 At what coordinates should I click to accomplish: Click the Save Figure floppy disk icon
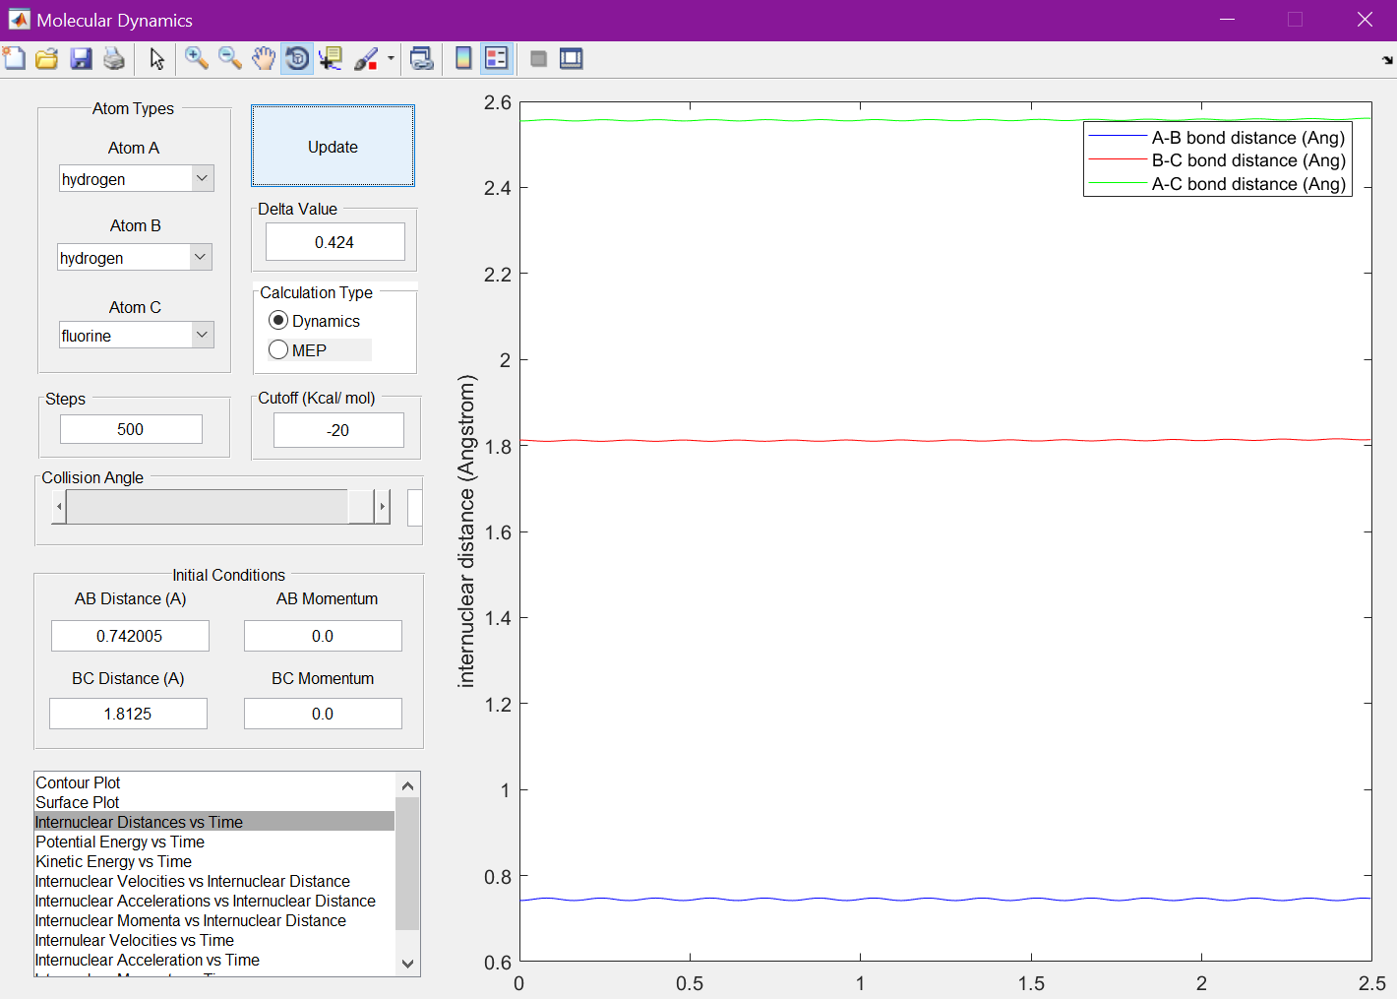pyautogui.click(x=81, y=59)
